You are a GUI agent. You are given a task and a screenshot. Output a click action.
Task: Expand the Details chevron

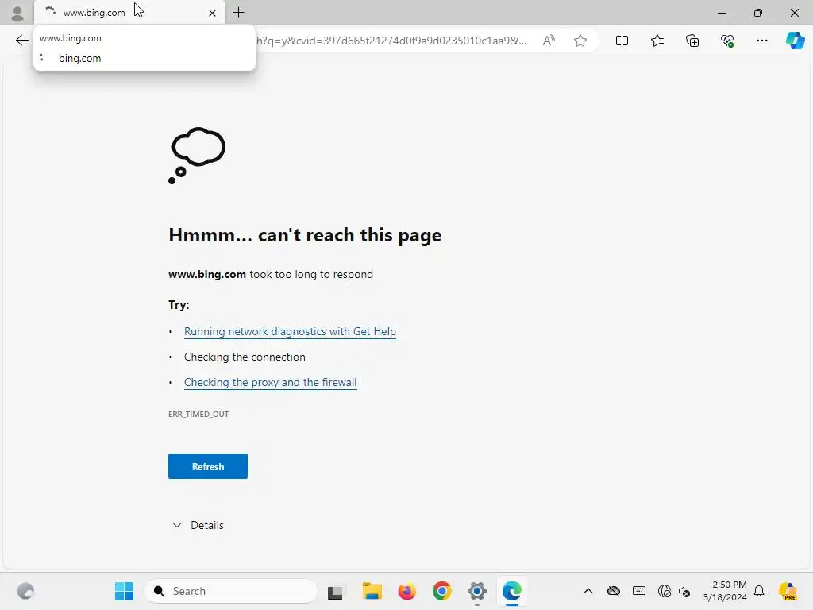(x=177, y=525)
